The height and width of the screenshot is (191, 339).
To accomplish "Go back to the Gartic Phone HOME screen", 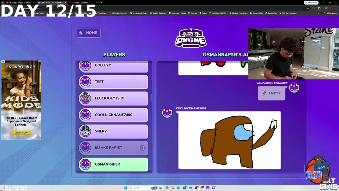I will [88, 33].
